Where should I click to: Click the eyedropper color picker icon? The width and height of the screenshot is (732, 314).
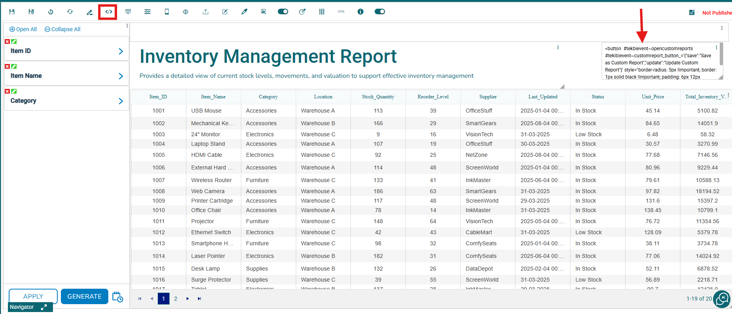244,12
